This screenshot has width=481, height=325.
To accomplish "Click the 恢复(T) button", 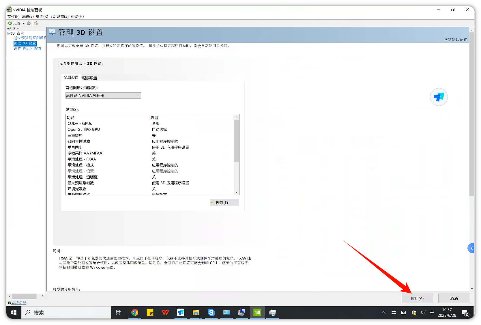I will coord(224,203).
